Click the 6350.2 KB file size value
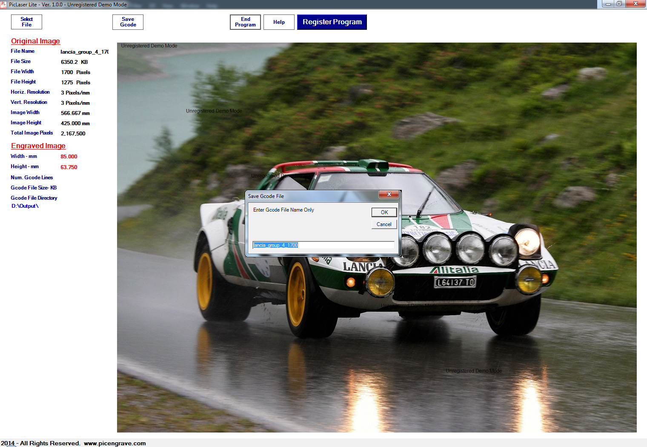 (74, 62)
